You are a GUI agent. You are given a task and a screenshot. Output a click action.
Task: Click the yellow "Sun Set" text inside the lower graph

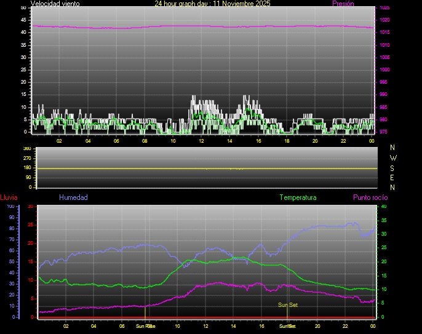pyautogui.click(x=287, y=305)
